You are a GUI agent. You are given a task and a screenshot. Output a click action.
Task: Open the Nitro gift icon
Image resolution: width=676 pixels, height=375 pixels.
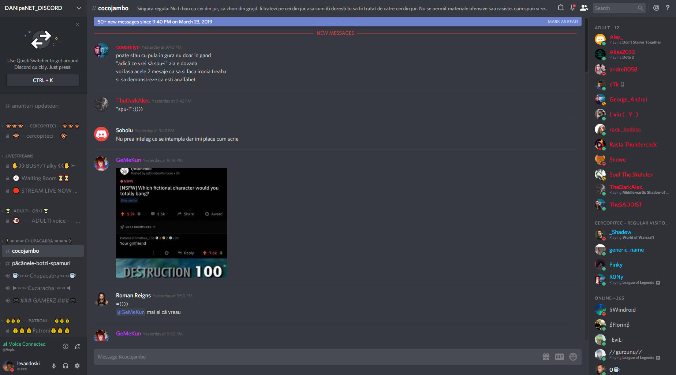546,357
